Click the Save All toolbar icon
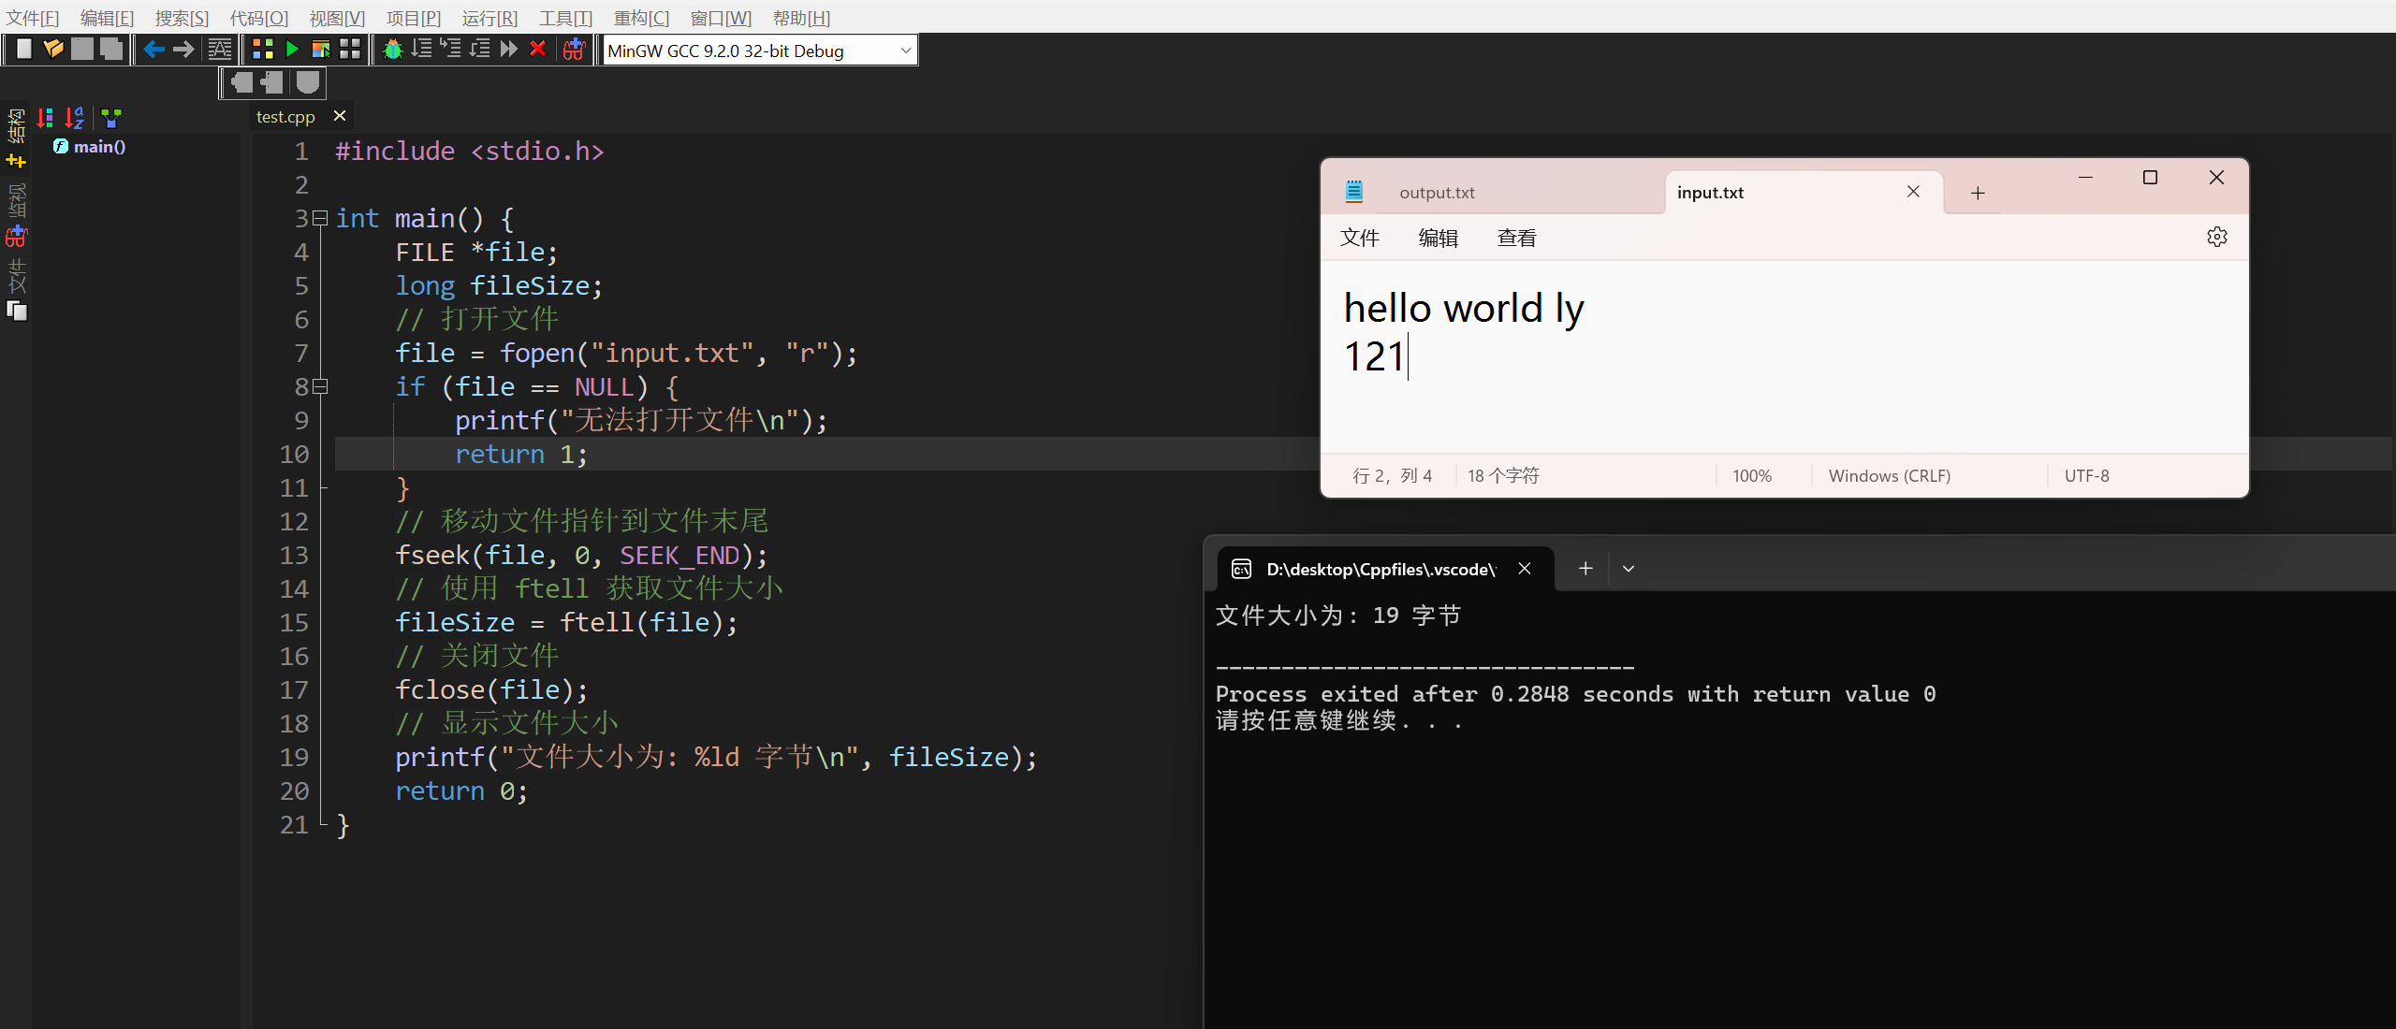This screenshot has width=2396, height=1029. (x=111, y=50)
